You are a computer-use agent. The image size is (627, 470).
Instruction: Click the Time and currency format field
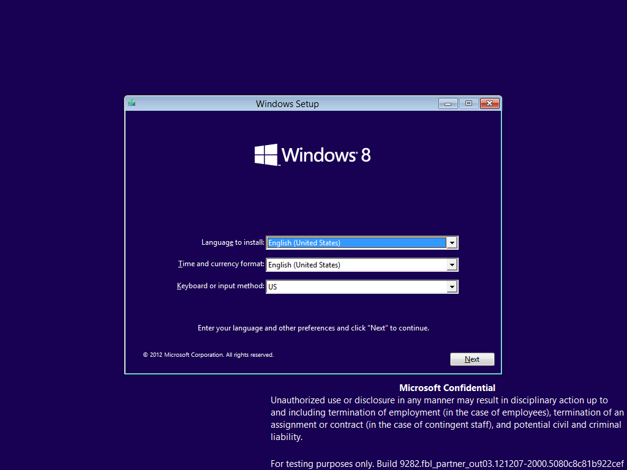pos(362,264)
